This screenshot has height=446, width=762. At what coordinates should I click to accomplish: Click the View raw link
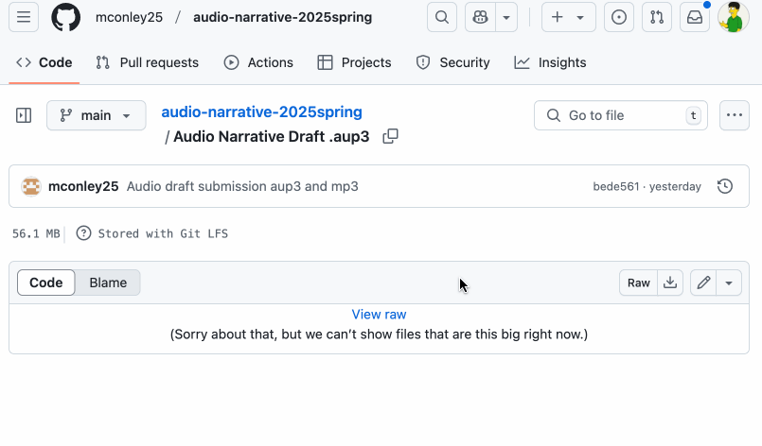[379, 315]
